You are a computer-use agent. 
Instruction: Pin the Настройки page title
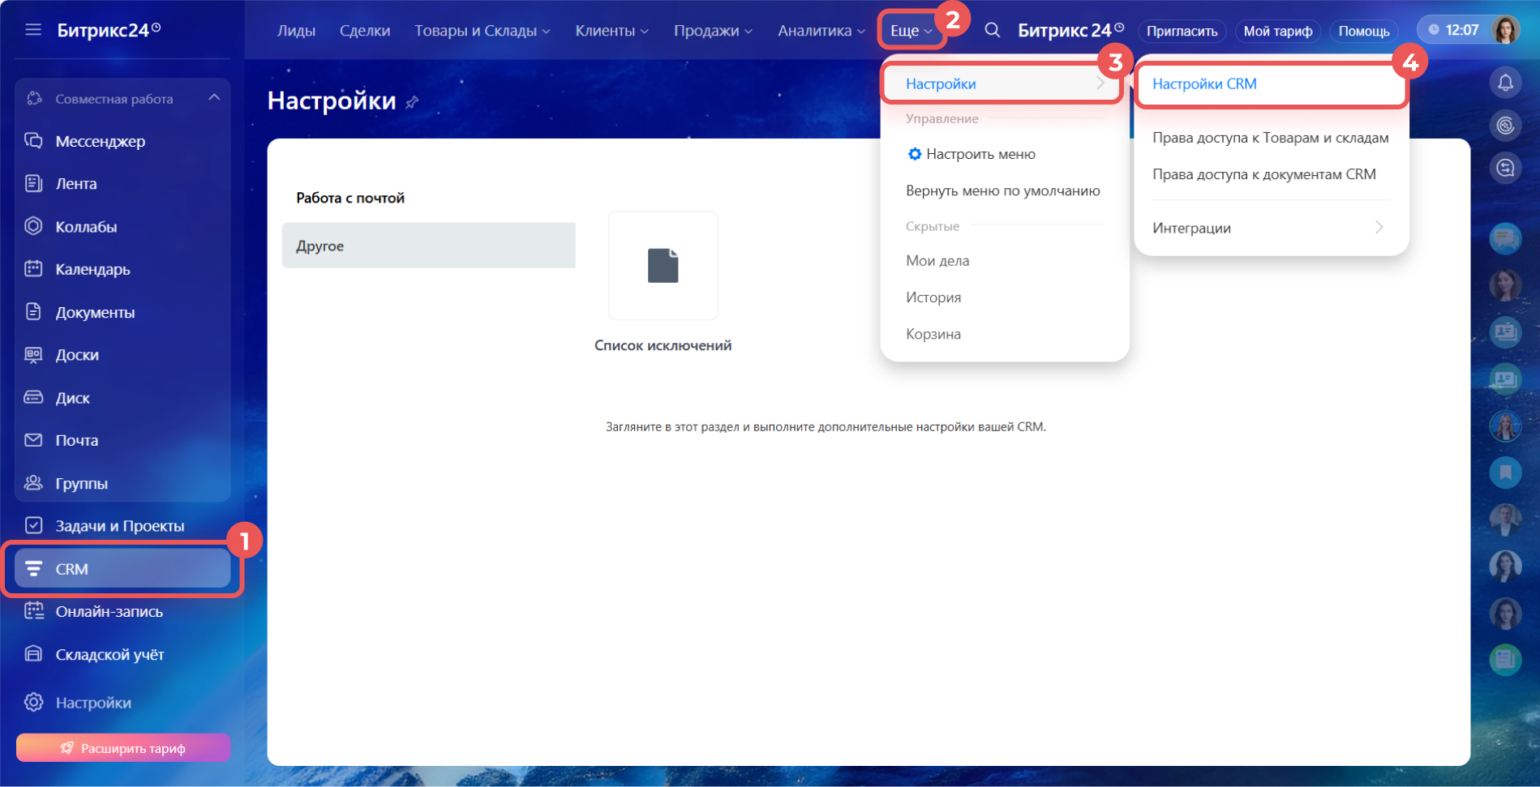click(413, 102)
